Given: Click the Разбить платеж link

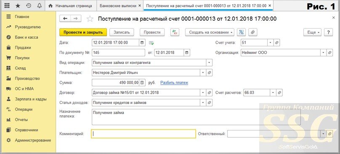Looking at the screenshot, I should 174,82.
